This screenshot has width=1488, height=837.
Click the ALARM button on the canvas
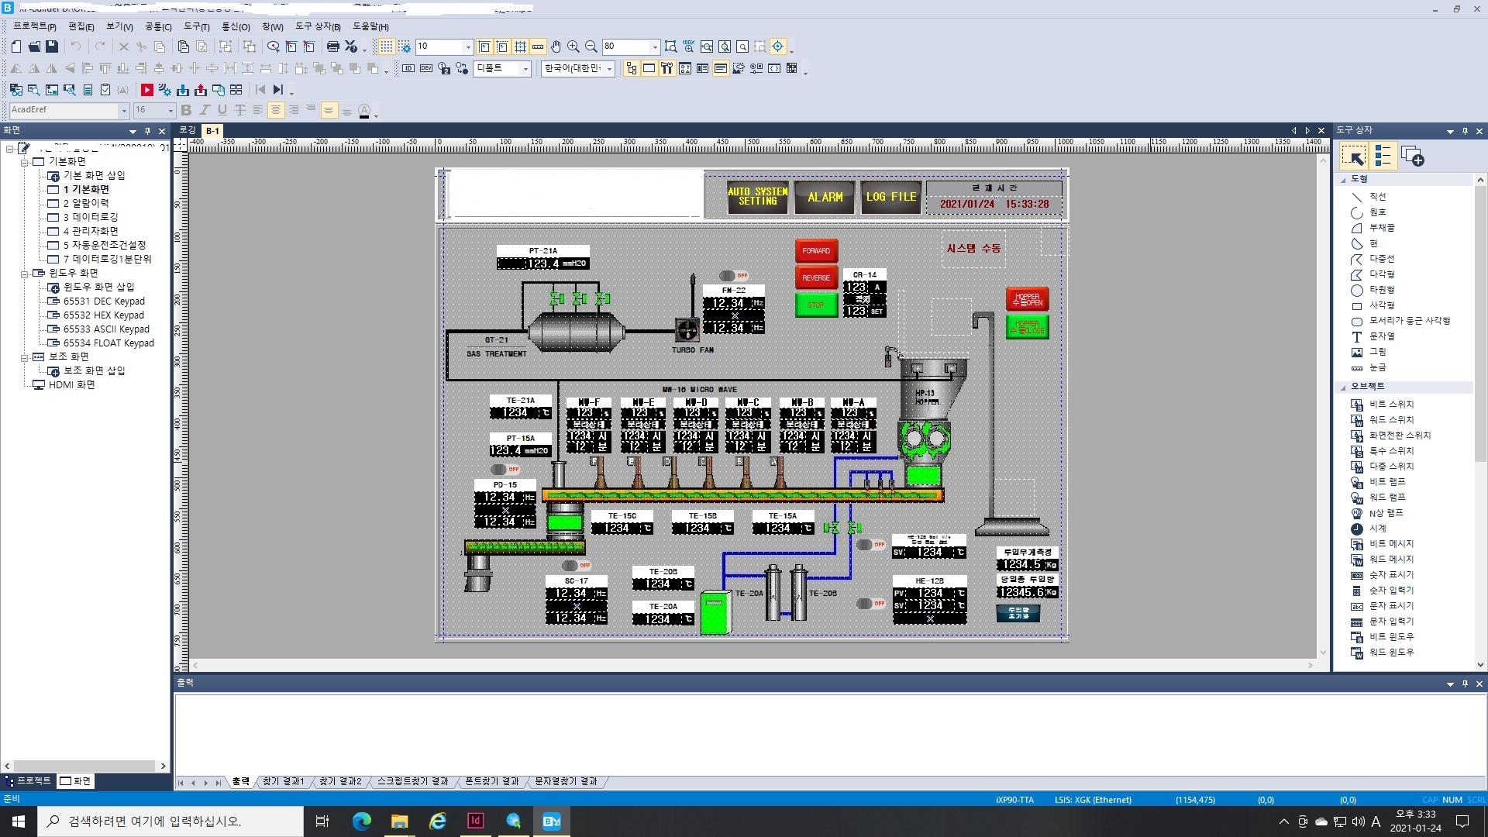(824, 198)
